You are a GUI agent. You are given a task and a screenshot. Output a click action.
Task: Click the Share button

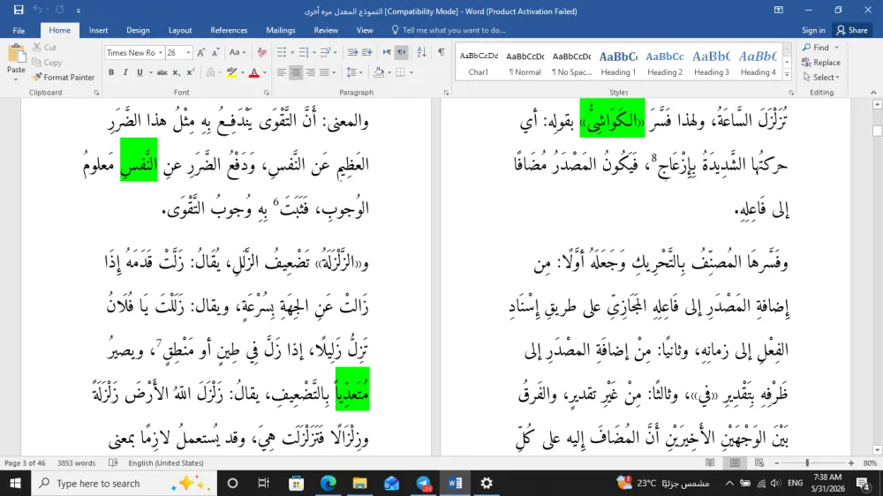pyautogui.click(x=852, y=30)
